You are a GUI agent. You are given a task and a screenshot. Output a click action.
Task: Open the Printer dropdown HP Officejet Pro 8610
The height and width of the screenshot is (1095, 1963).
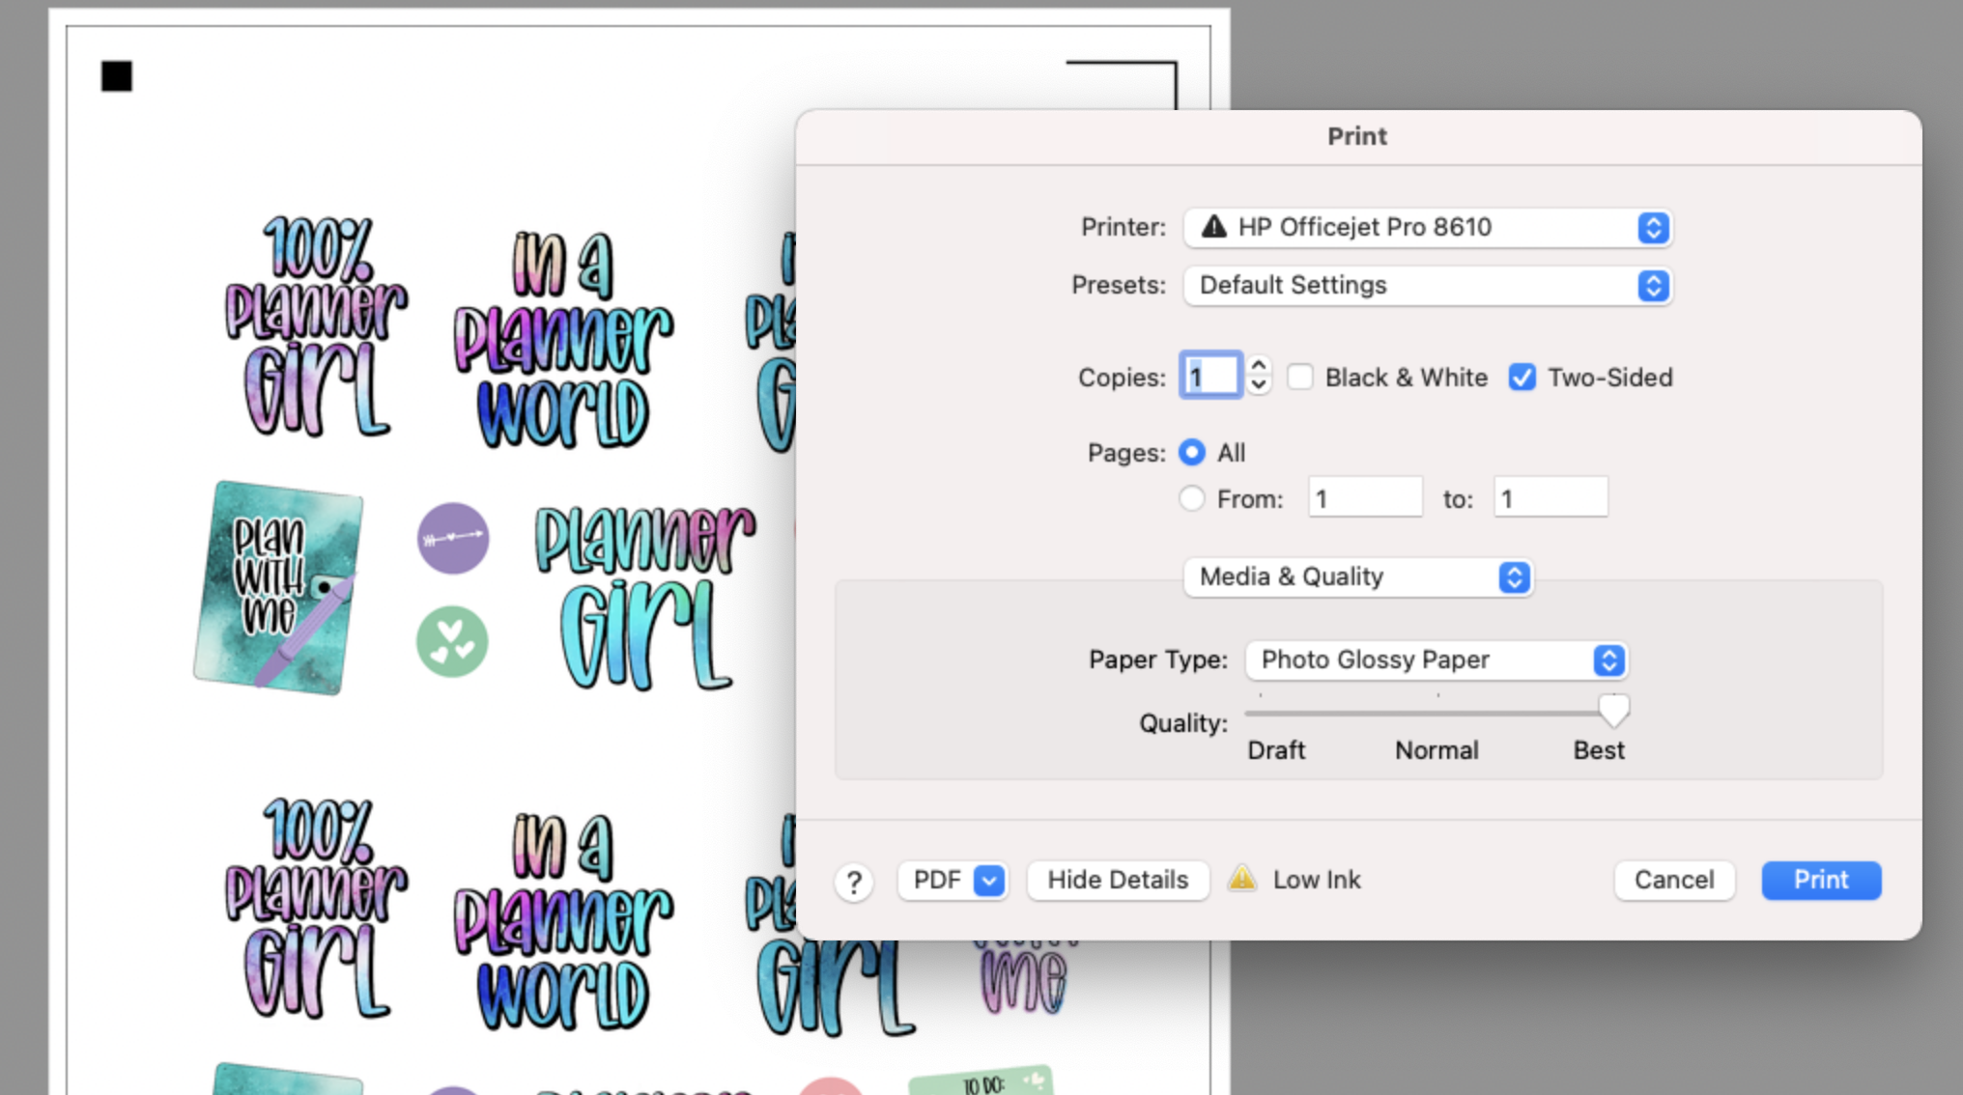click(1428, 228)
